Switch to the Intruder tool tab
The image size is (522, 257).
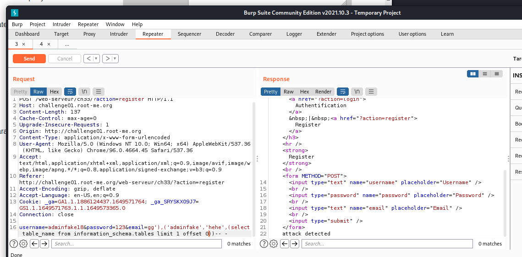click(x=119, y=34)
